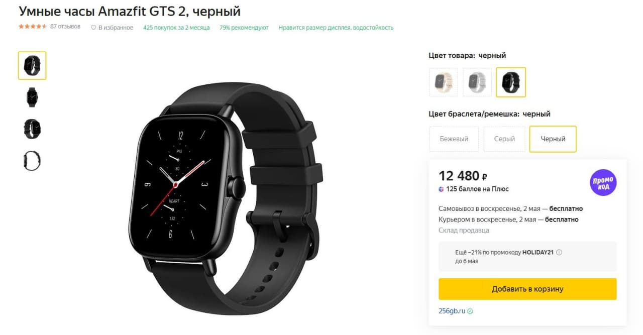Open the 87 отзывов reviews link
This screenshot has height=335, width=643.
[x=65, y=27]
